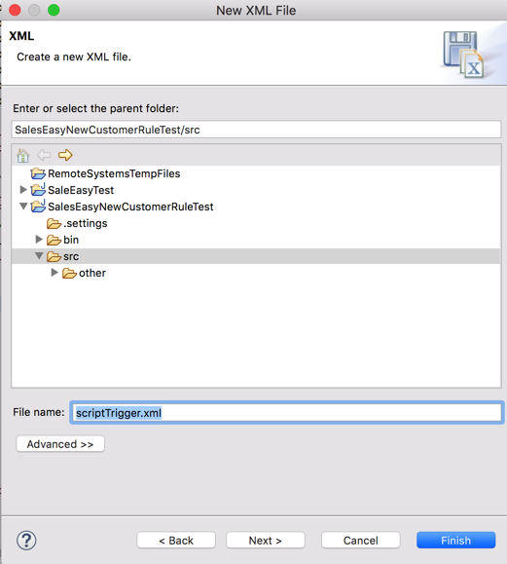Select the other folder in tree
The image size is (507, 564).
tap(92, 273)
